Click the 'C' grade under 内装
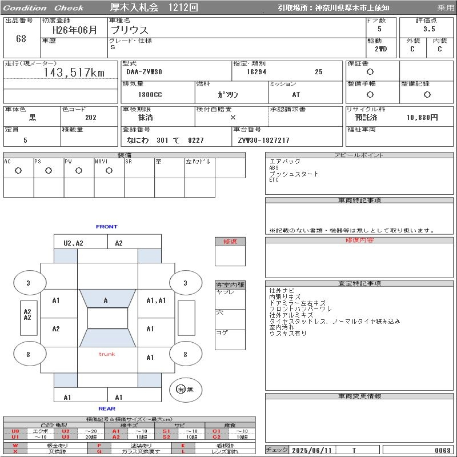Viewport: 457px width, 457px height. 439,49
